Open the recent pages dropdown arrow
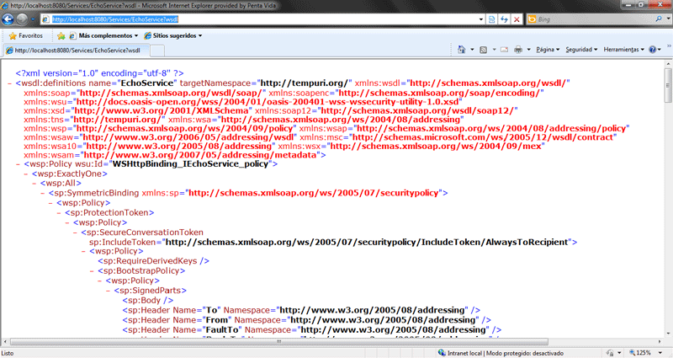Image resolution: width=673 pixels, height=358 pixels. [x=33, y=19]
